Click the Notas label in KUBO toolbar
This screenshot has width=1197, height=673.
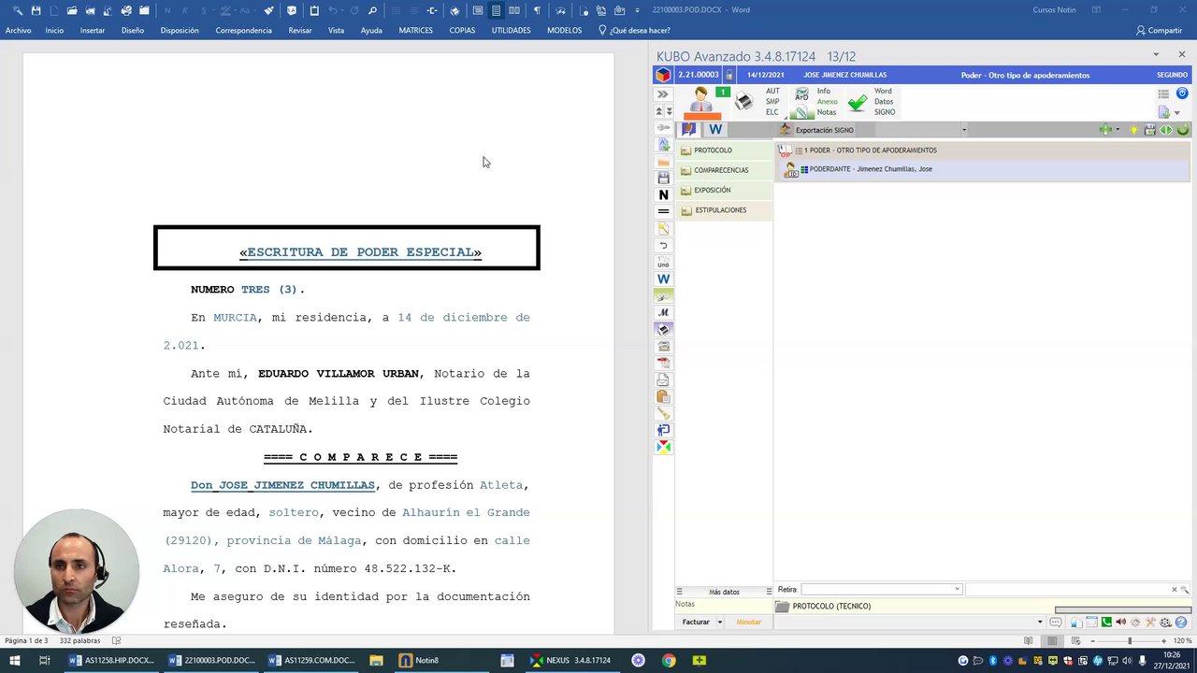click(x=827, y=112)
